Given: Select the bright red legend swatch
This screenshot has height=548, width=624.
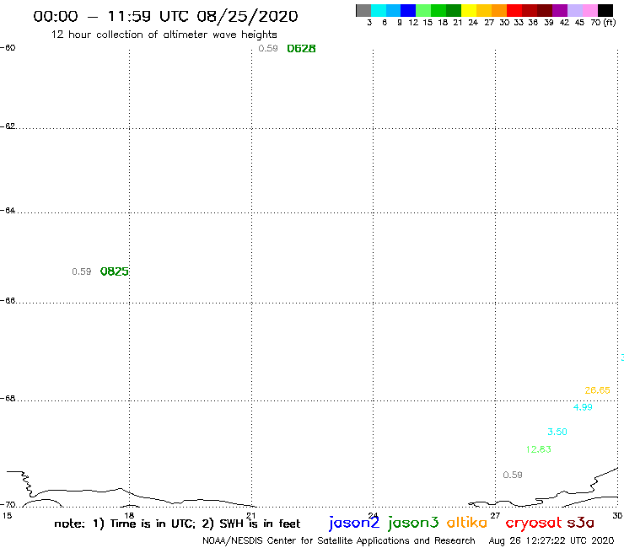Looking at the screenshot, I should [x=514, y=10].
